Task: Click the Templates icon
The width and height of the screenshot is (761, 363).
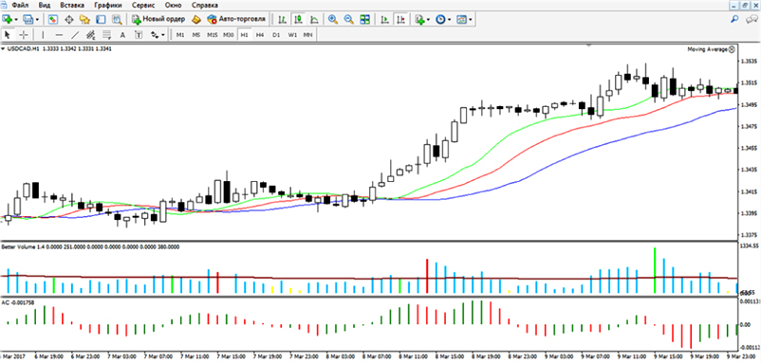Action: (461, 19)
